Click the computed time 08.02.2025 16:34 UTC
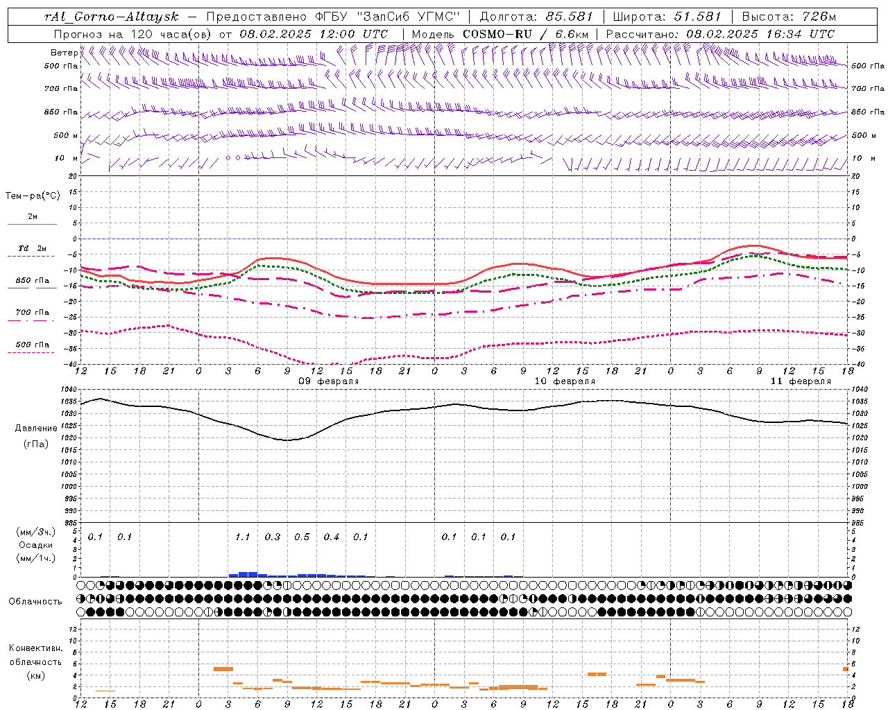 point(760,34)
